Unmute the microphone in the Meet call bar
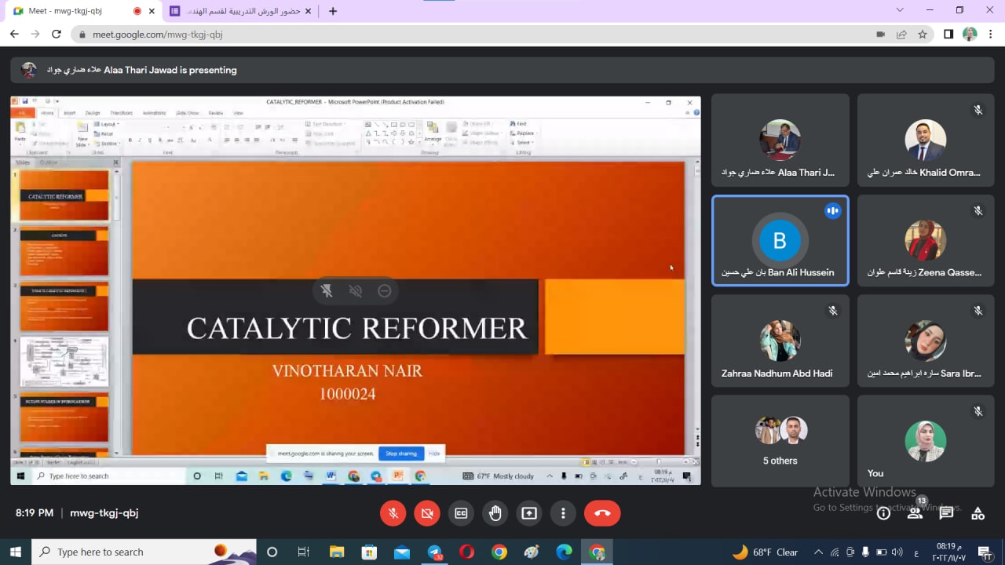The image size is (1005, 565). [393, 513]
